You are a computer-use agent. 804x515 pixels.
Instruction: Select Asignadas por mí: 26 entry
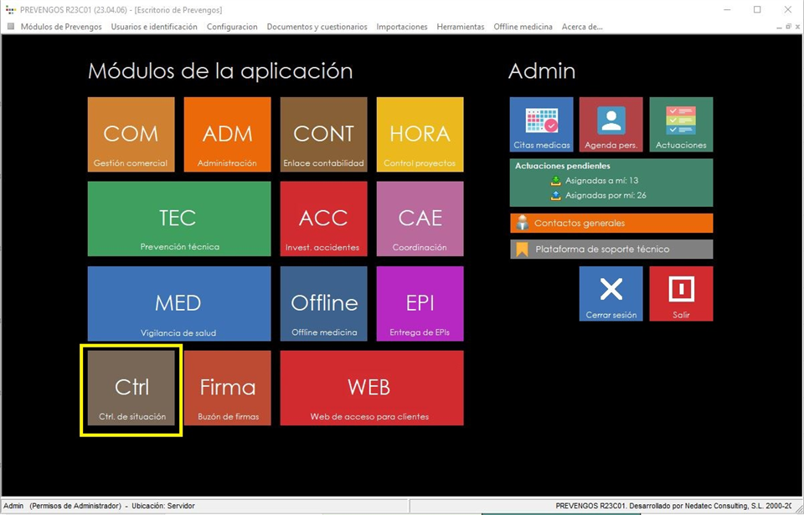click(606, 195)
